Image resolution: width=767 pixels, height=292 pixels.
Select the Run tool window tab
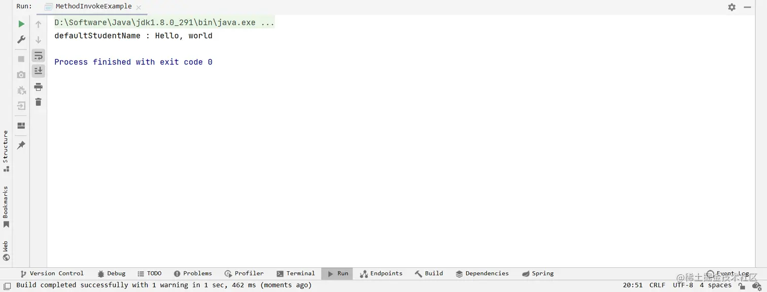pos(337,274)
